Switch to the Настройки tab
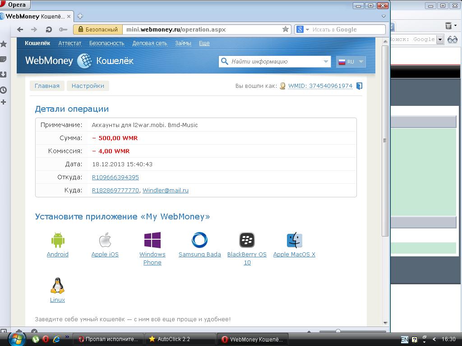 click(x=88, y=86)
